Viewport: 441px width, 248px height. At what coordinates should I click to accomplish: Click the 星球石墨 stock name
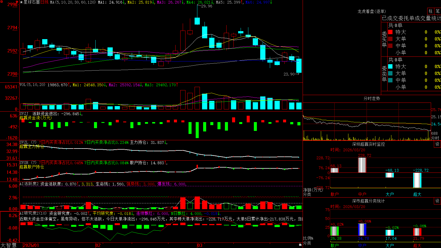(32, 2)
